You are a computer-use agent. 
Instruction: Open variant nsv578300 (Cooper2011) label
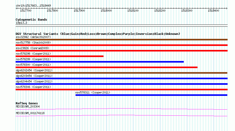click(33, 65)
